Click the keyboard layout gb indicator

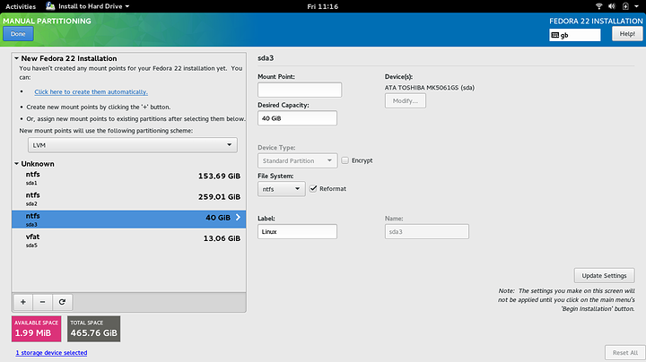coord(573,35)
